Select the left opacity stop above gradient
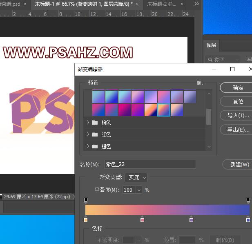252x244 pixels. coord(86,200)
